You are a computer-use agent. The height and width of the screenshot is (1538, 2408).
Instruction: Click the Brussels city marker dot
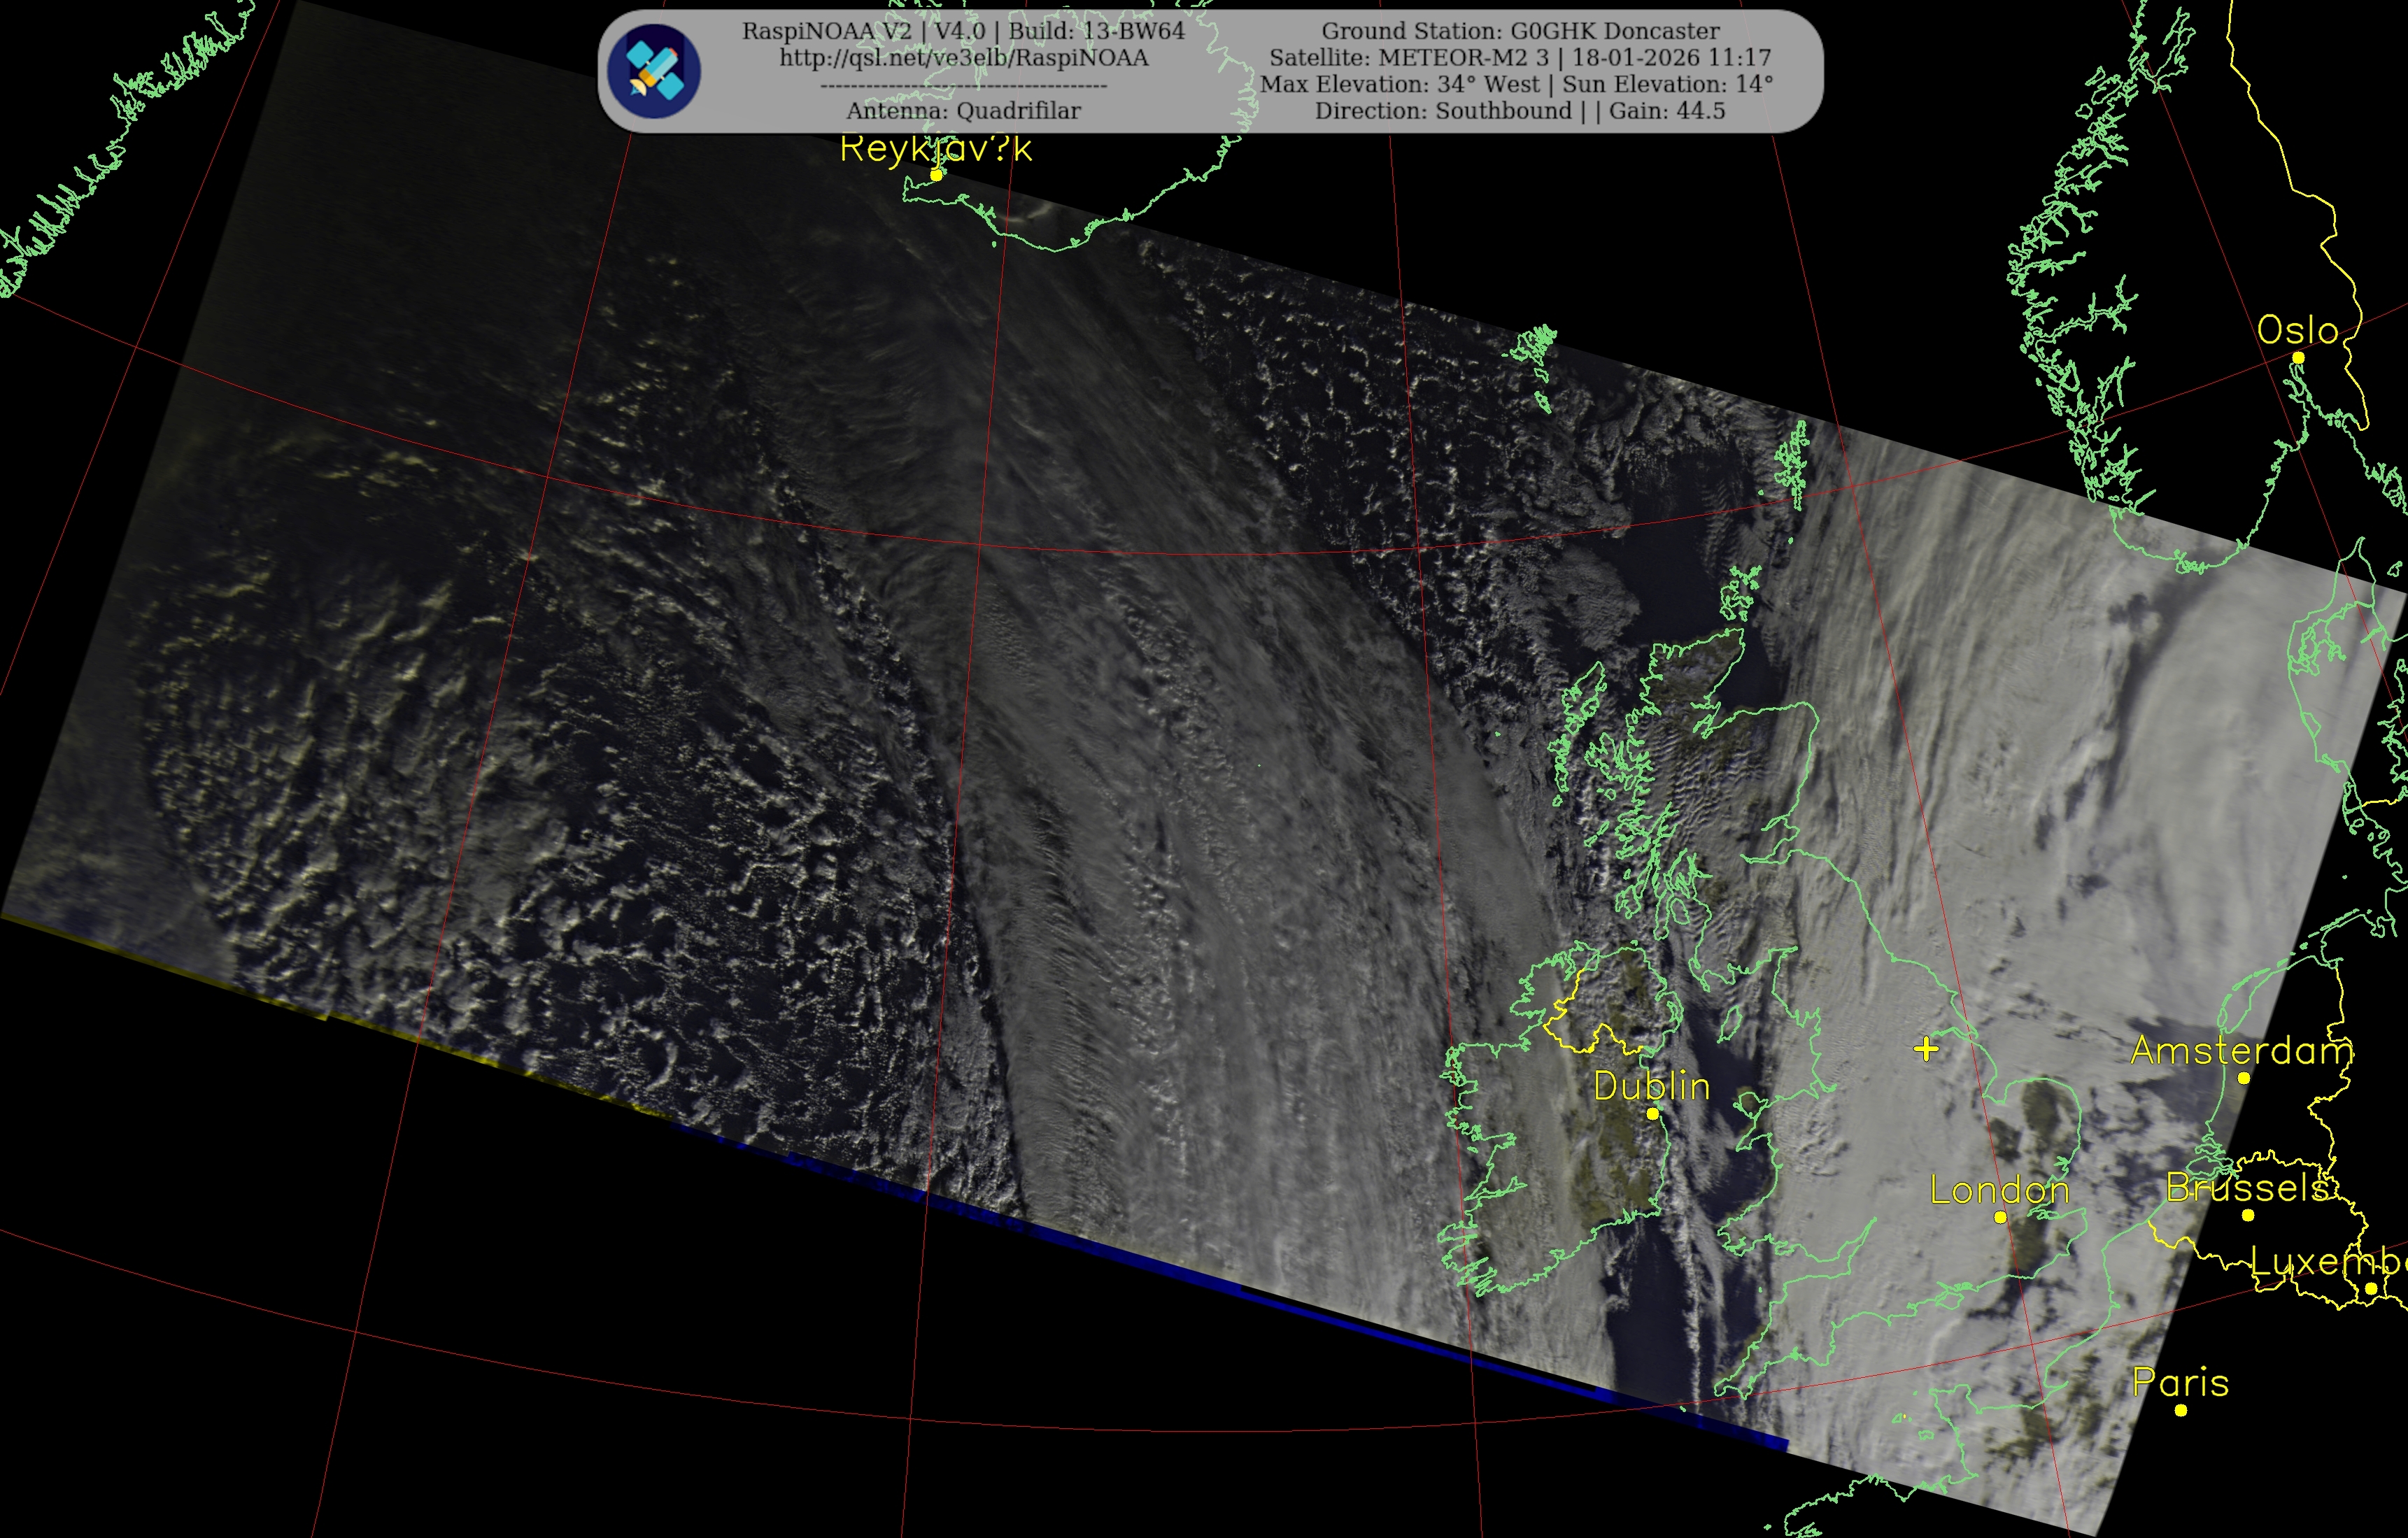[2248, 1215]
